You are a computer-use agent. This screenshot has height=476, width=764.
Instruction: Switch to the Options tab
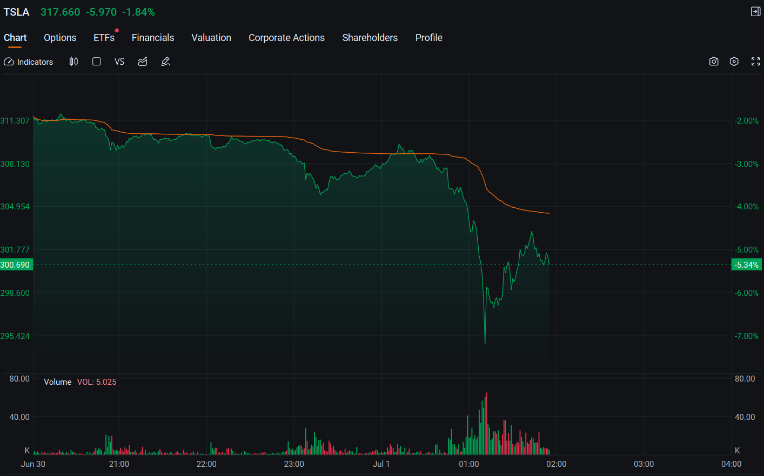pos(60,38)
